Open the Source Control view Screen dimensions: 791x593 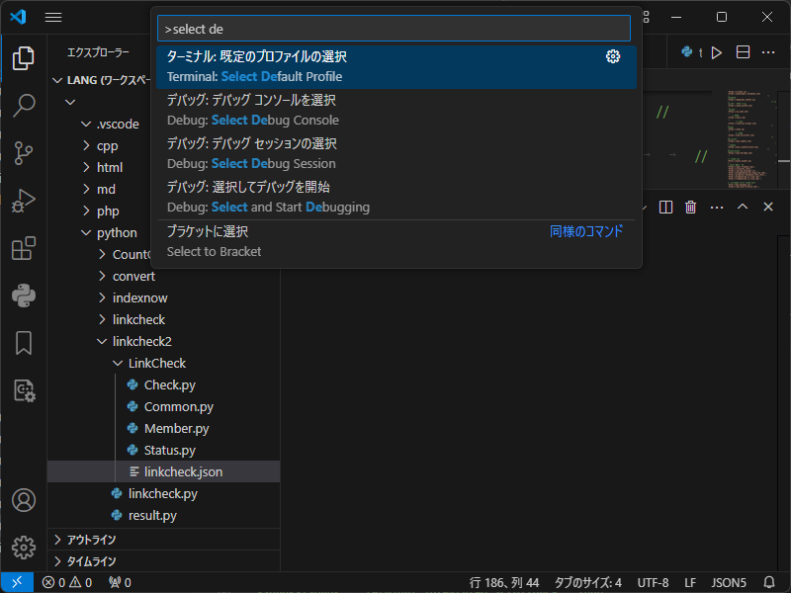[23, 153]
